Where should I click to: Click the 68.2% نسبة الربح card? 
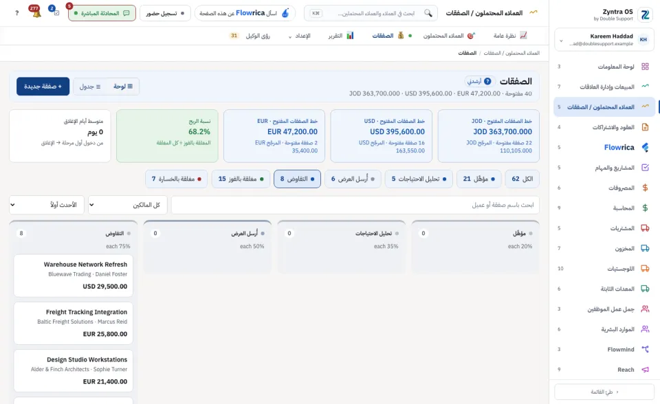167,136
